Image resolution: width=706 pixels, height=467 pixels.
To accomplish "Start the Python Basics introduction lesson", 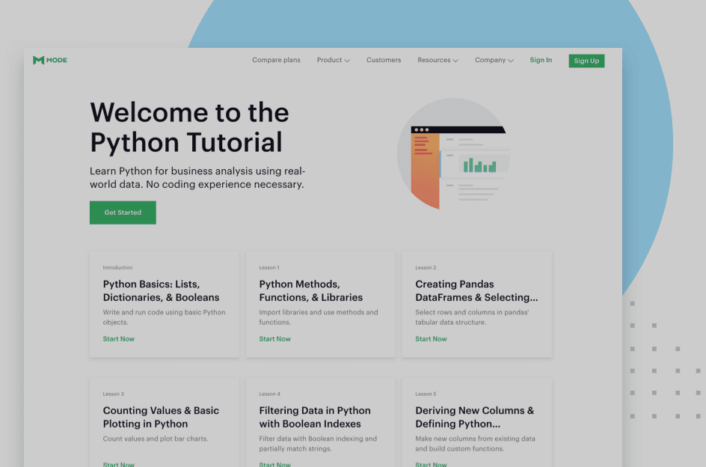I will click(118, 338).
